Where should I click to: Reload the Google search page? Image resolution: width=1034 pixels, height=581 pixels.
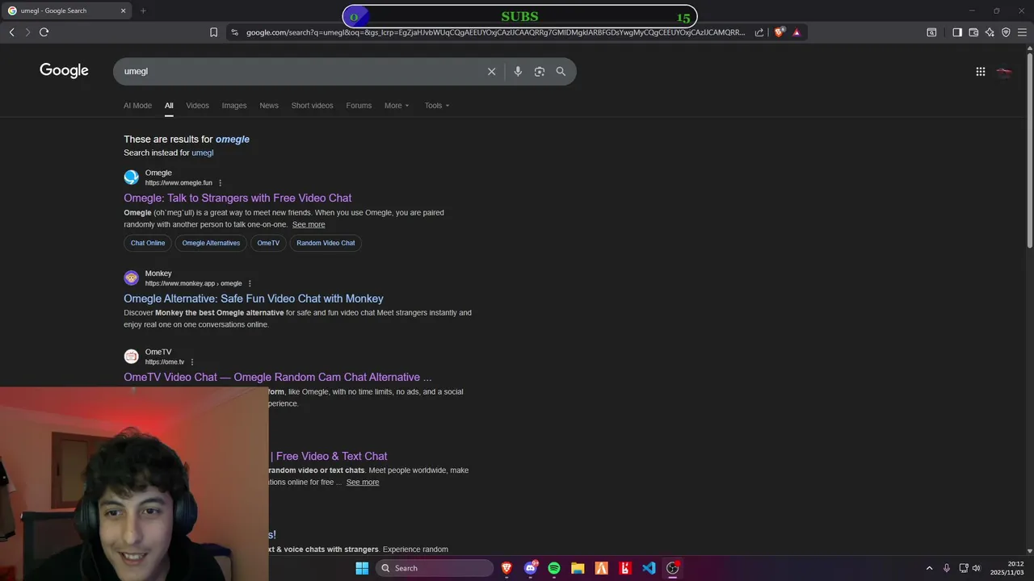point(44,32)
